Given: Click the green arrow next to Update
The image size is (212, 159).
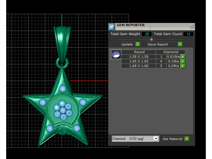Looking at the screenshot, I should 138,44.
